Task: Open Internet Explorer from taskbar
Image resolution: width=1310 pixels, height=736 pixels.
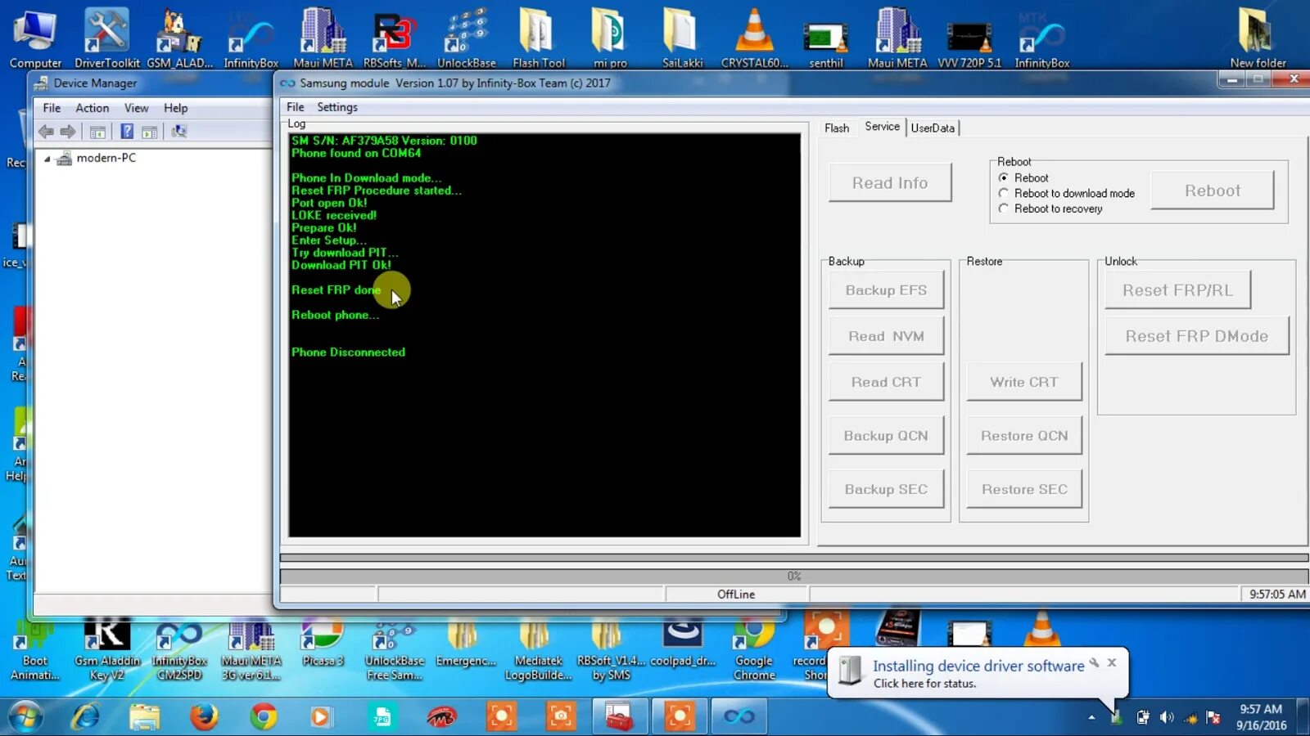Action: coord(85,717)
